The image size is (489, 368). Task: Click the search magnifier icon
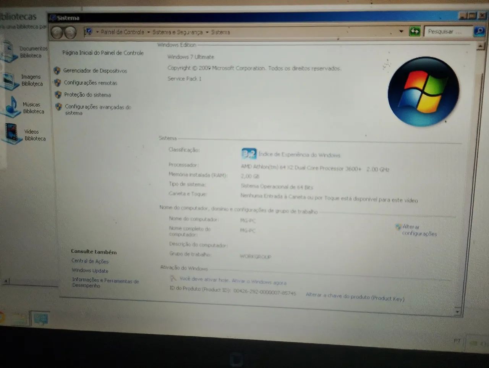pos(479,31)
